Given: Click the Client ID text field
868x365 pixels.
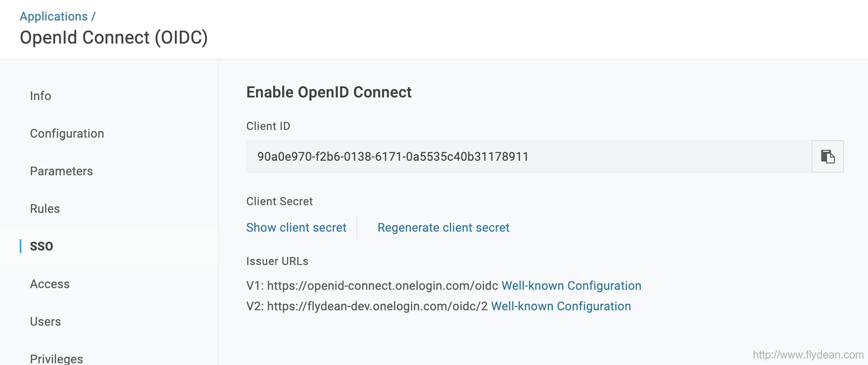Looking at the screenshot, I should pyautogui.click(x=528, y=156).
